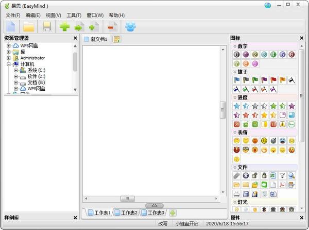Expand the 库 tree node
Viewport: 309px width, 230px height.
click(9, 52)
